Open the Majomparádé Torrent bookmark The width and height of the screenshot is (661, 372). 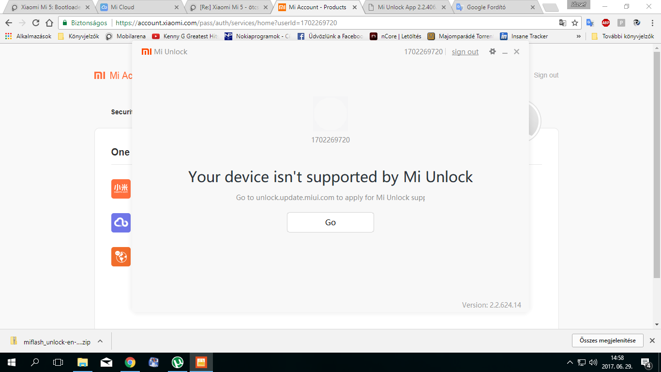[x=460, y=36]
